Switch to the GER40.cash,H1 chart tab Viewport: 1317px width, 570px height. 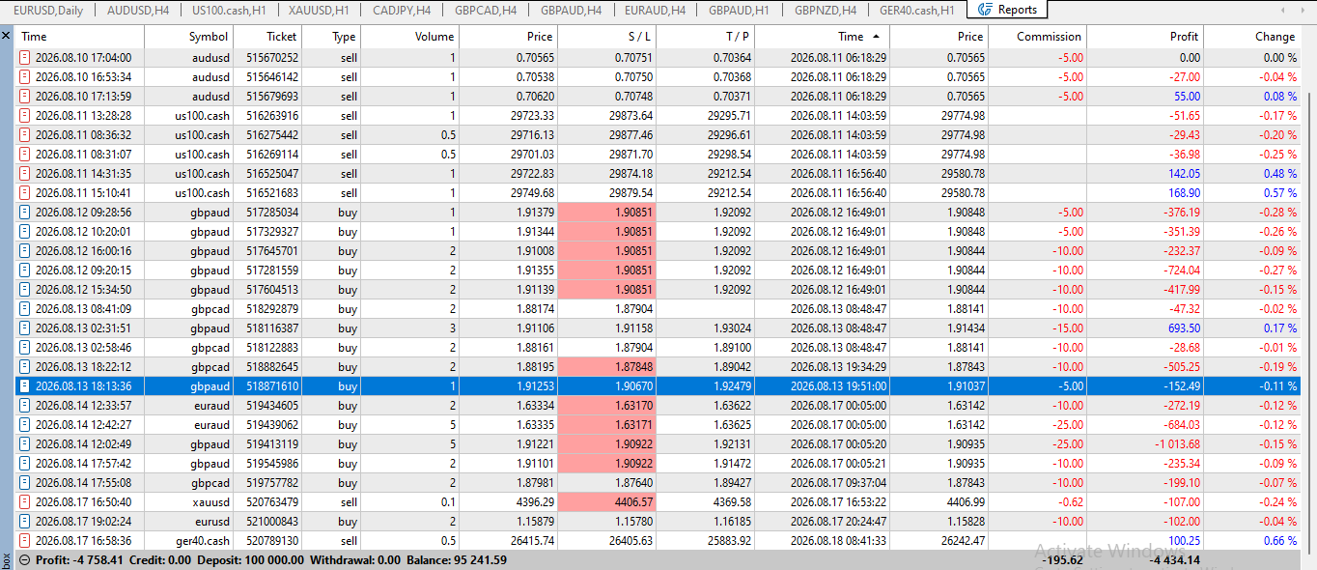pyautogui.click(x=917, y=10)
